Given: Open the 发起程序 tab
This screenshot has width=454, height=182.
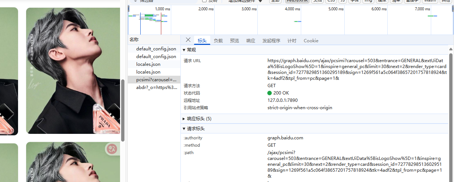Looking at the screenshot, I should click(x=271, y=40).
